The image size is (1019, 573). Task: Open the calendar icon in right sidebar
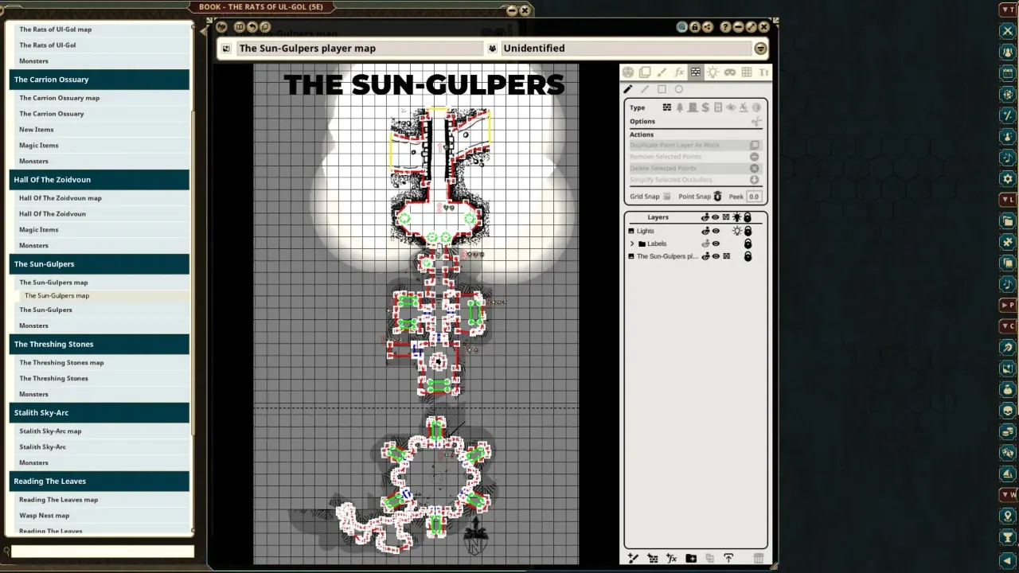[x=1008, y=73]
